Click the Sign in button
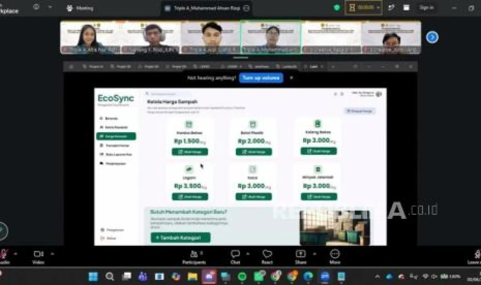The image size is (481, 285). [x=426, y=8]
